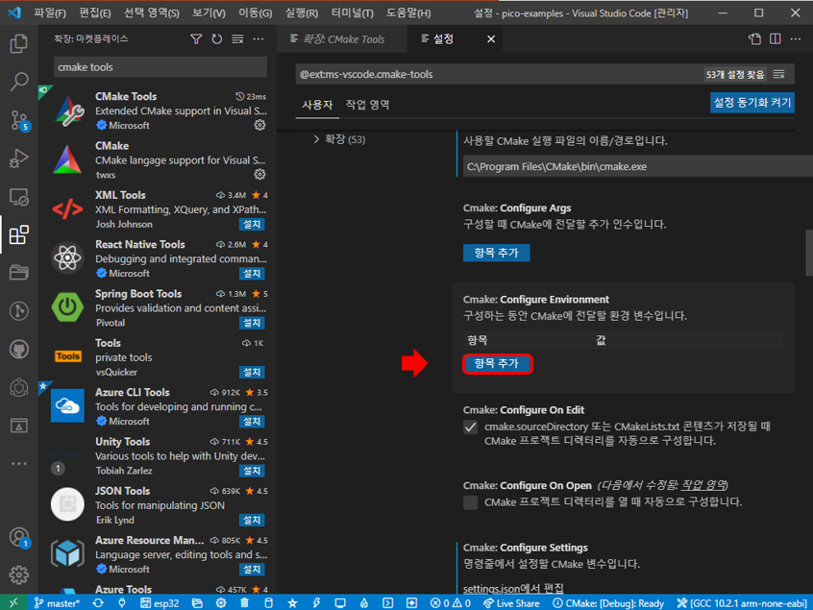The height and width of the screenshot is (610, 813).
Task: Open Run and Debug view
Action: [x=18, y=159]
